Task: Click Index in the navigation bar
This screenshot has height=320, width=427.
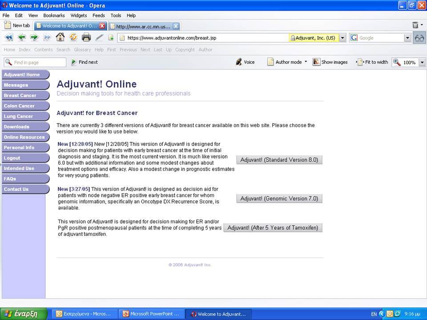Action: 25,50
